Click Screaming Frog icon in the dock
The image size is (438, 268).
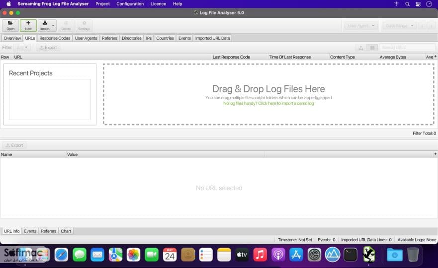coord(369,255)
